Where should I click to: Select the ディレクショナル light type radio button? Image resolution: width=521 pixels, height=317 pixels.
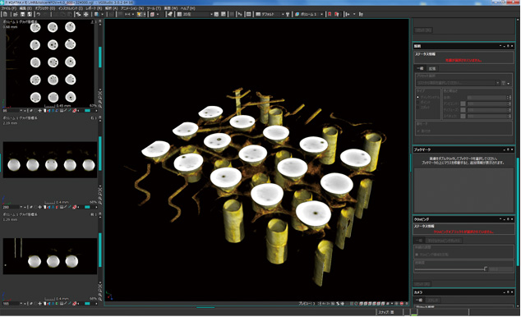[417, 97]
